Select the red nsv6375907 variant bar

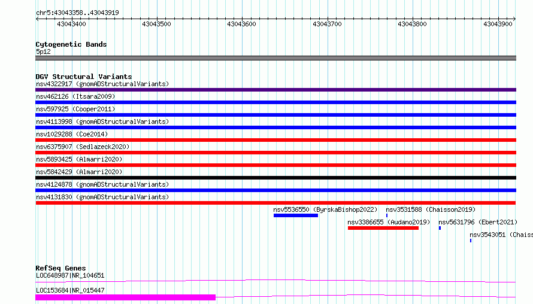click(x=275, y=153)
